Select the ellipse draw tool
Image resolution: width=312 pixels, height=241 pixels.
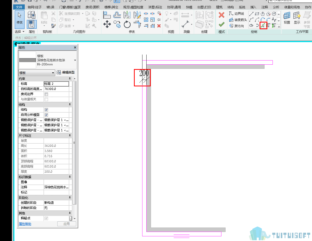pyautogui.click(x=251, y=26)
